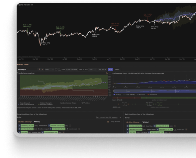The width and height of the screenshot is (196, 158).
Task: Click the 2020 marker in the performance navigator
Action: click(x=177, y=92)
